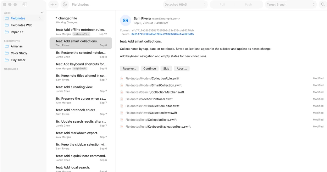Select commit 'feat: Add smart collections.' in list

coord(81,43)
